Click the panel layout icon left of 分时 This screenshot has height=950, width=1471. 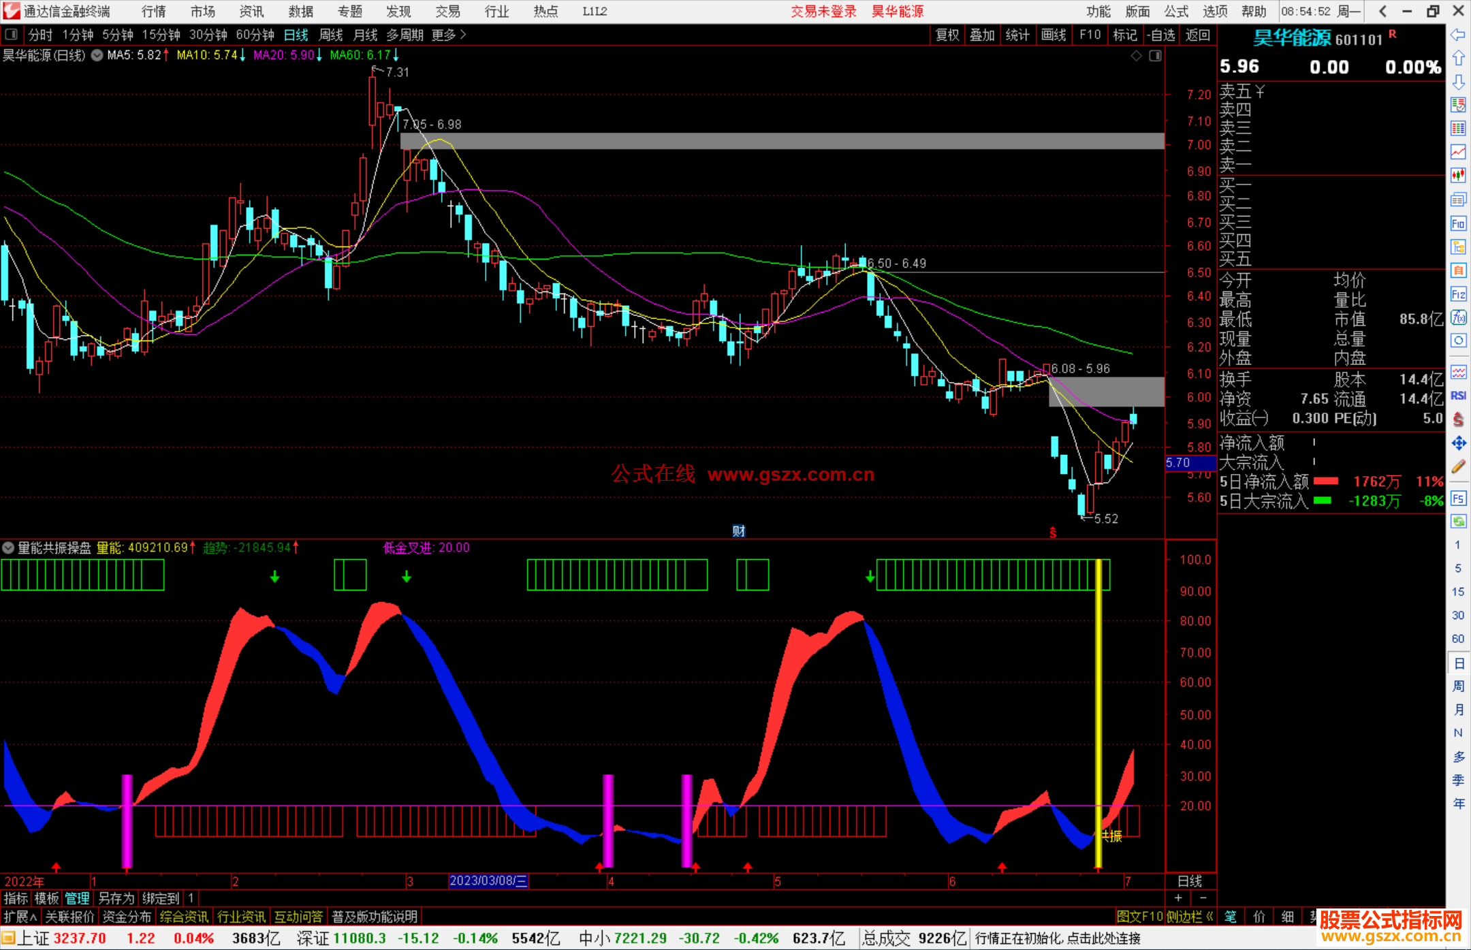(11, 34)
